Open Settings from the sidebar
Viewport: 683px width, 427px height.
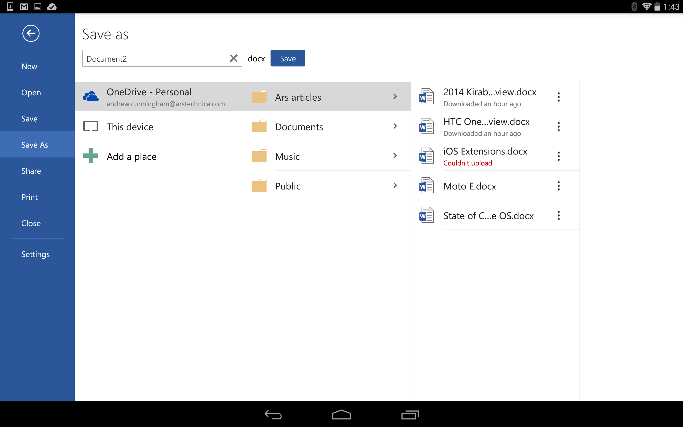click(35, 254)
